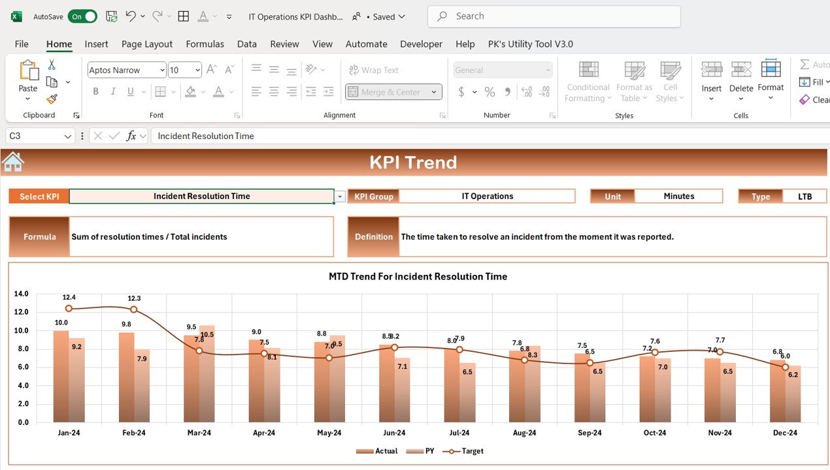Expand Font settings dialog launcher
This screenshot has height=470, width=830.
point(237,116)
